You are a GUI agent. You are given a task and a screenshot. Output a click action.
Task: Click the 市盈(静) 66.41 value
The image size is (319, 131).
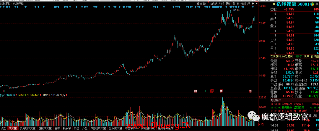[291, 84]
